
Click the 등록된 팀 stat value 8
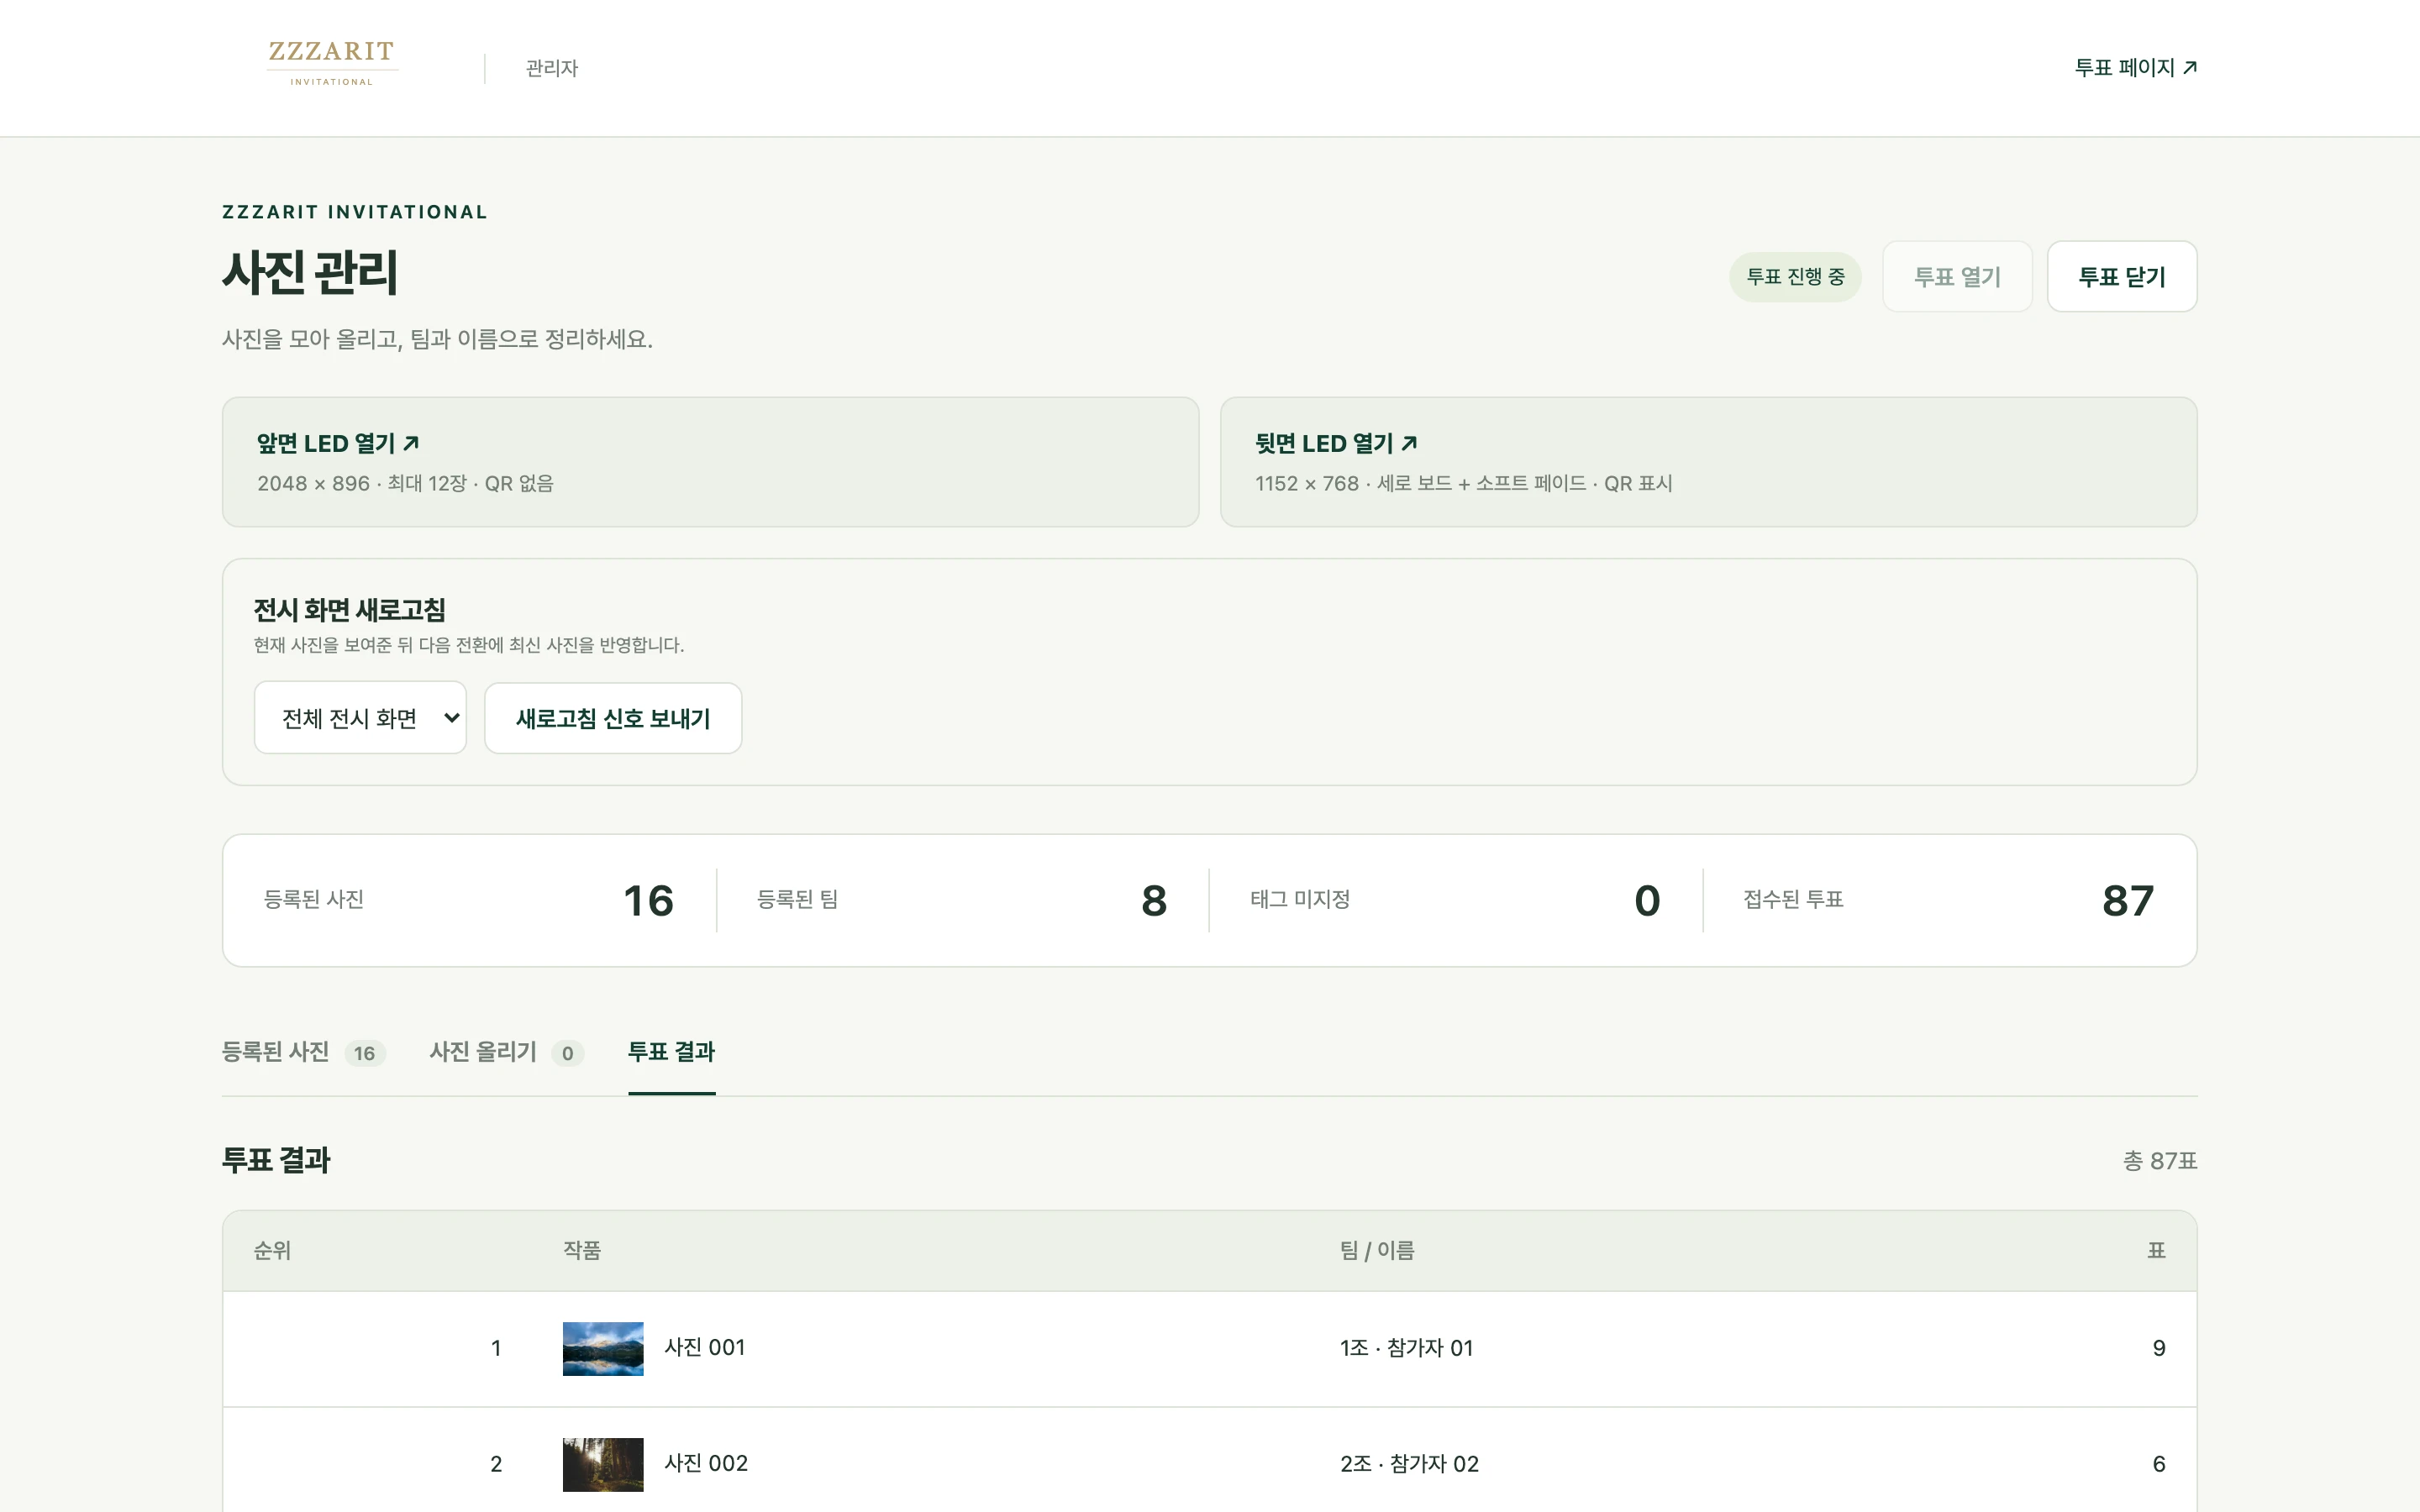point(1154,901)
